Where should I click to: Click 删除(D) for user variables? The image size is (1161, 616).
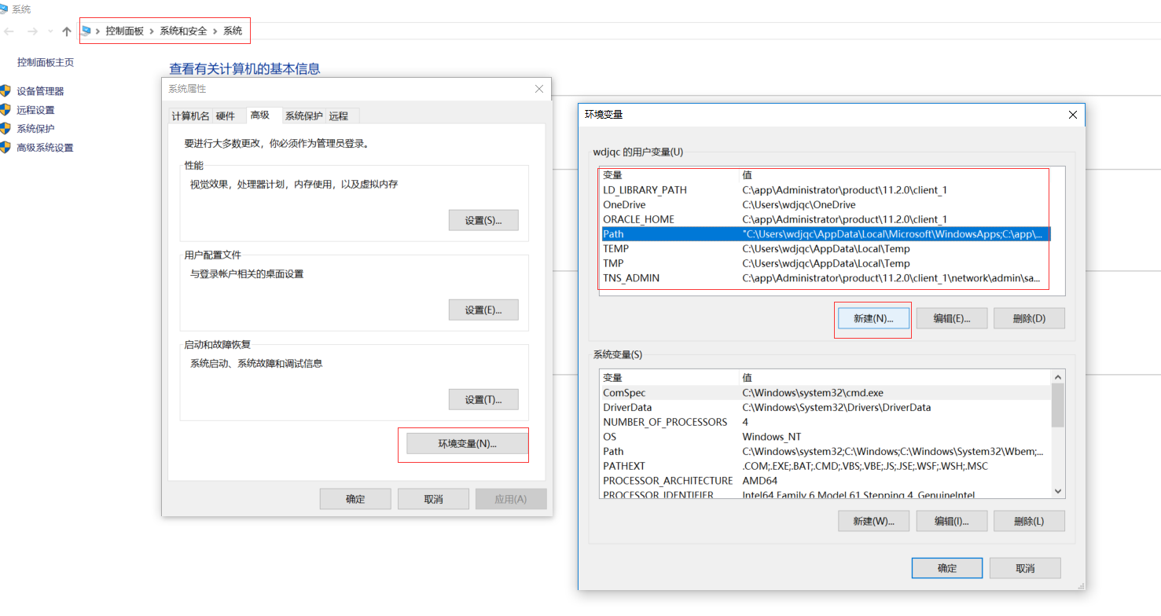[1029, 318]
